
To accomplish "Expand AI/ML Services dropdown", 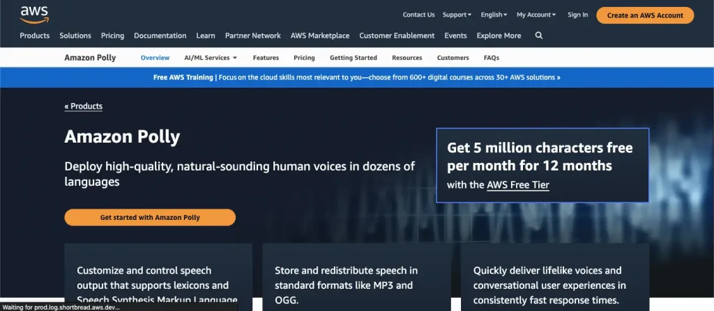I will click(x=211, y=58).
